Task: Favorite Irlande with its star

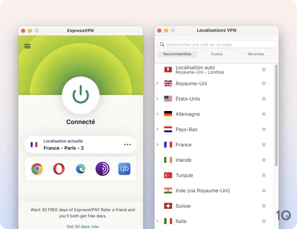Action: [263, 160]
